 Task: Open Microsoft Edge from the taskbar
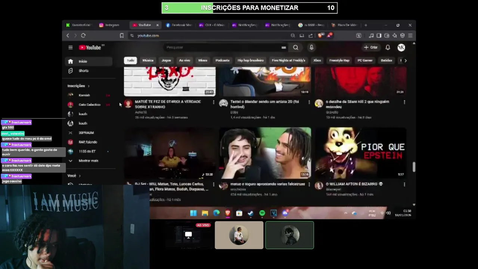click(x=216, y=213)
